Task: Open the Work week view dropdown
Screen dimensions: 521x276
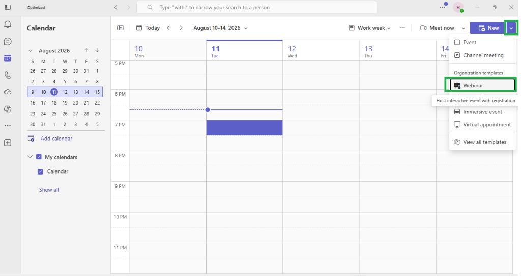Action: [369, 28]
